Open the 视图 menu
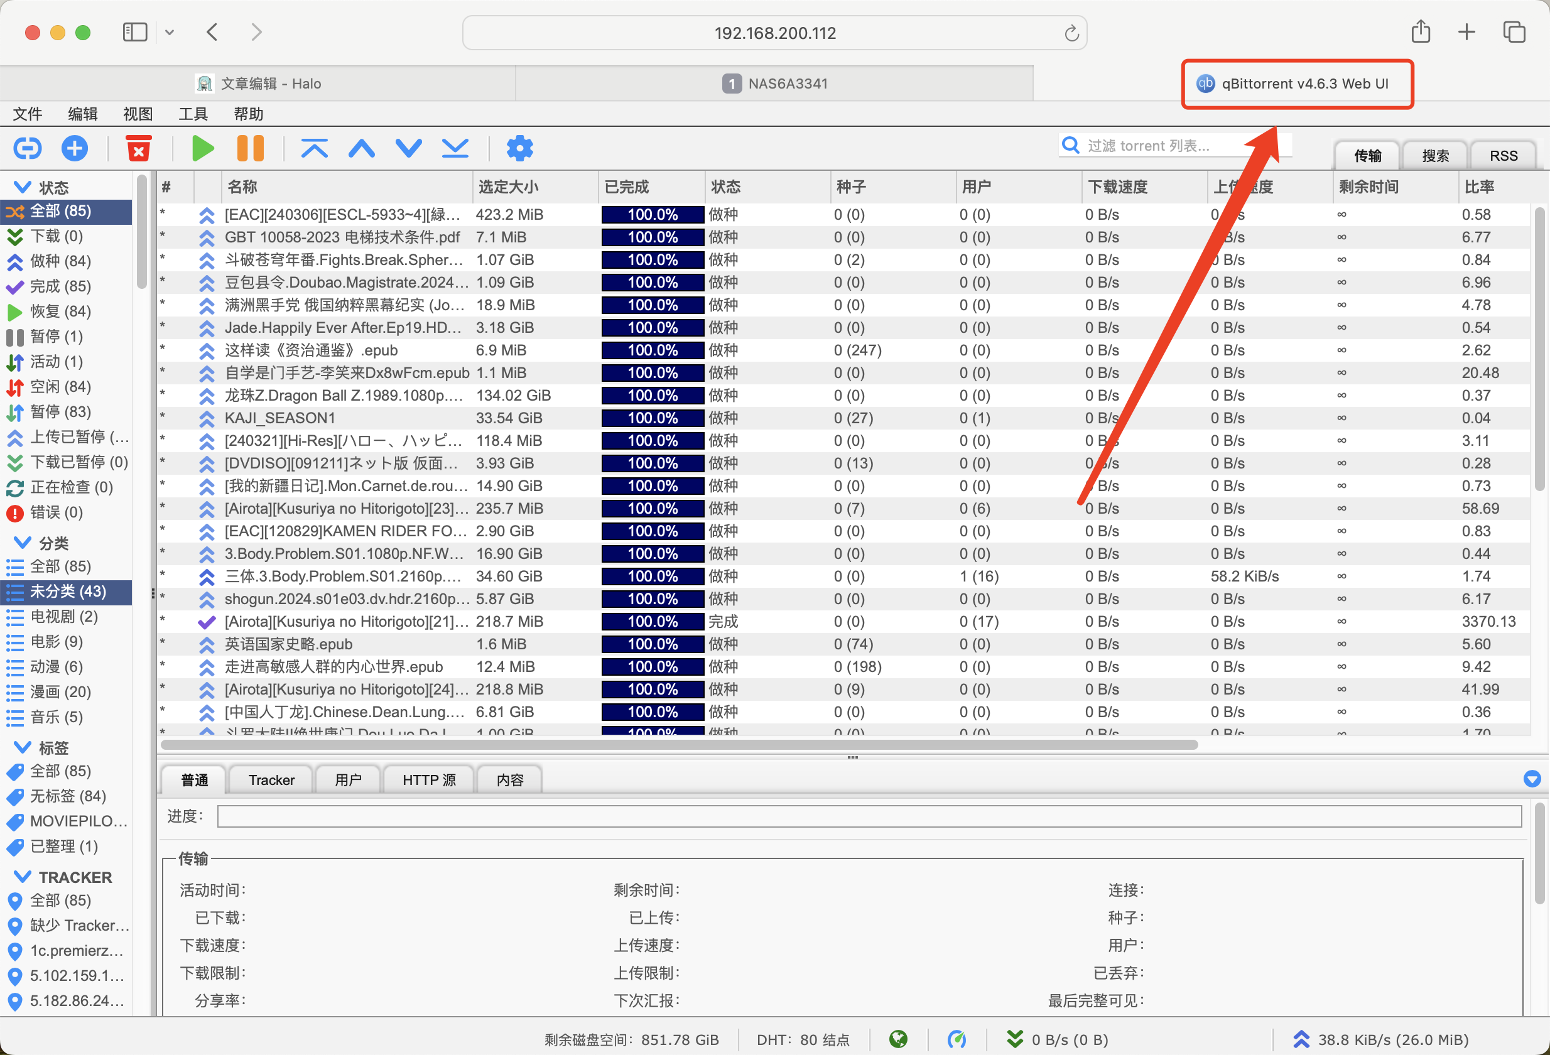This screenshot has height=1055, width=1550. pos(138,114)
